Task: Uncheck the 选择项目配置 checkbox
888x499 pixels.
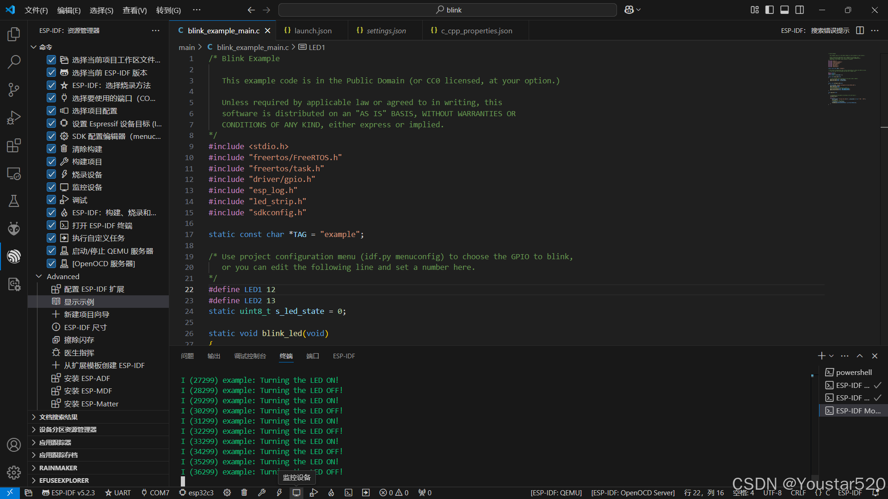Action: pyautogui.click(x=51, y=111)
